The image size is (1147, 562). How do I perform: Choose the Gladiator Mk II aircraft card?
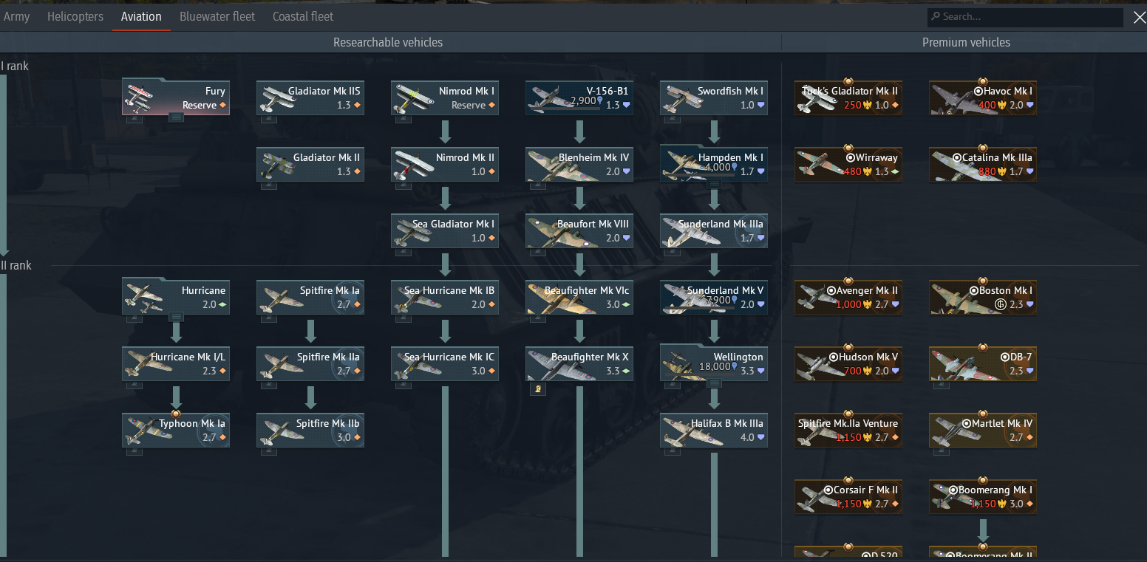[x=310, y=165]
